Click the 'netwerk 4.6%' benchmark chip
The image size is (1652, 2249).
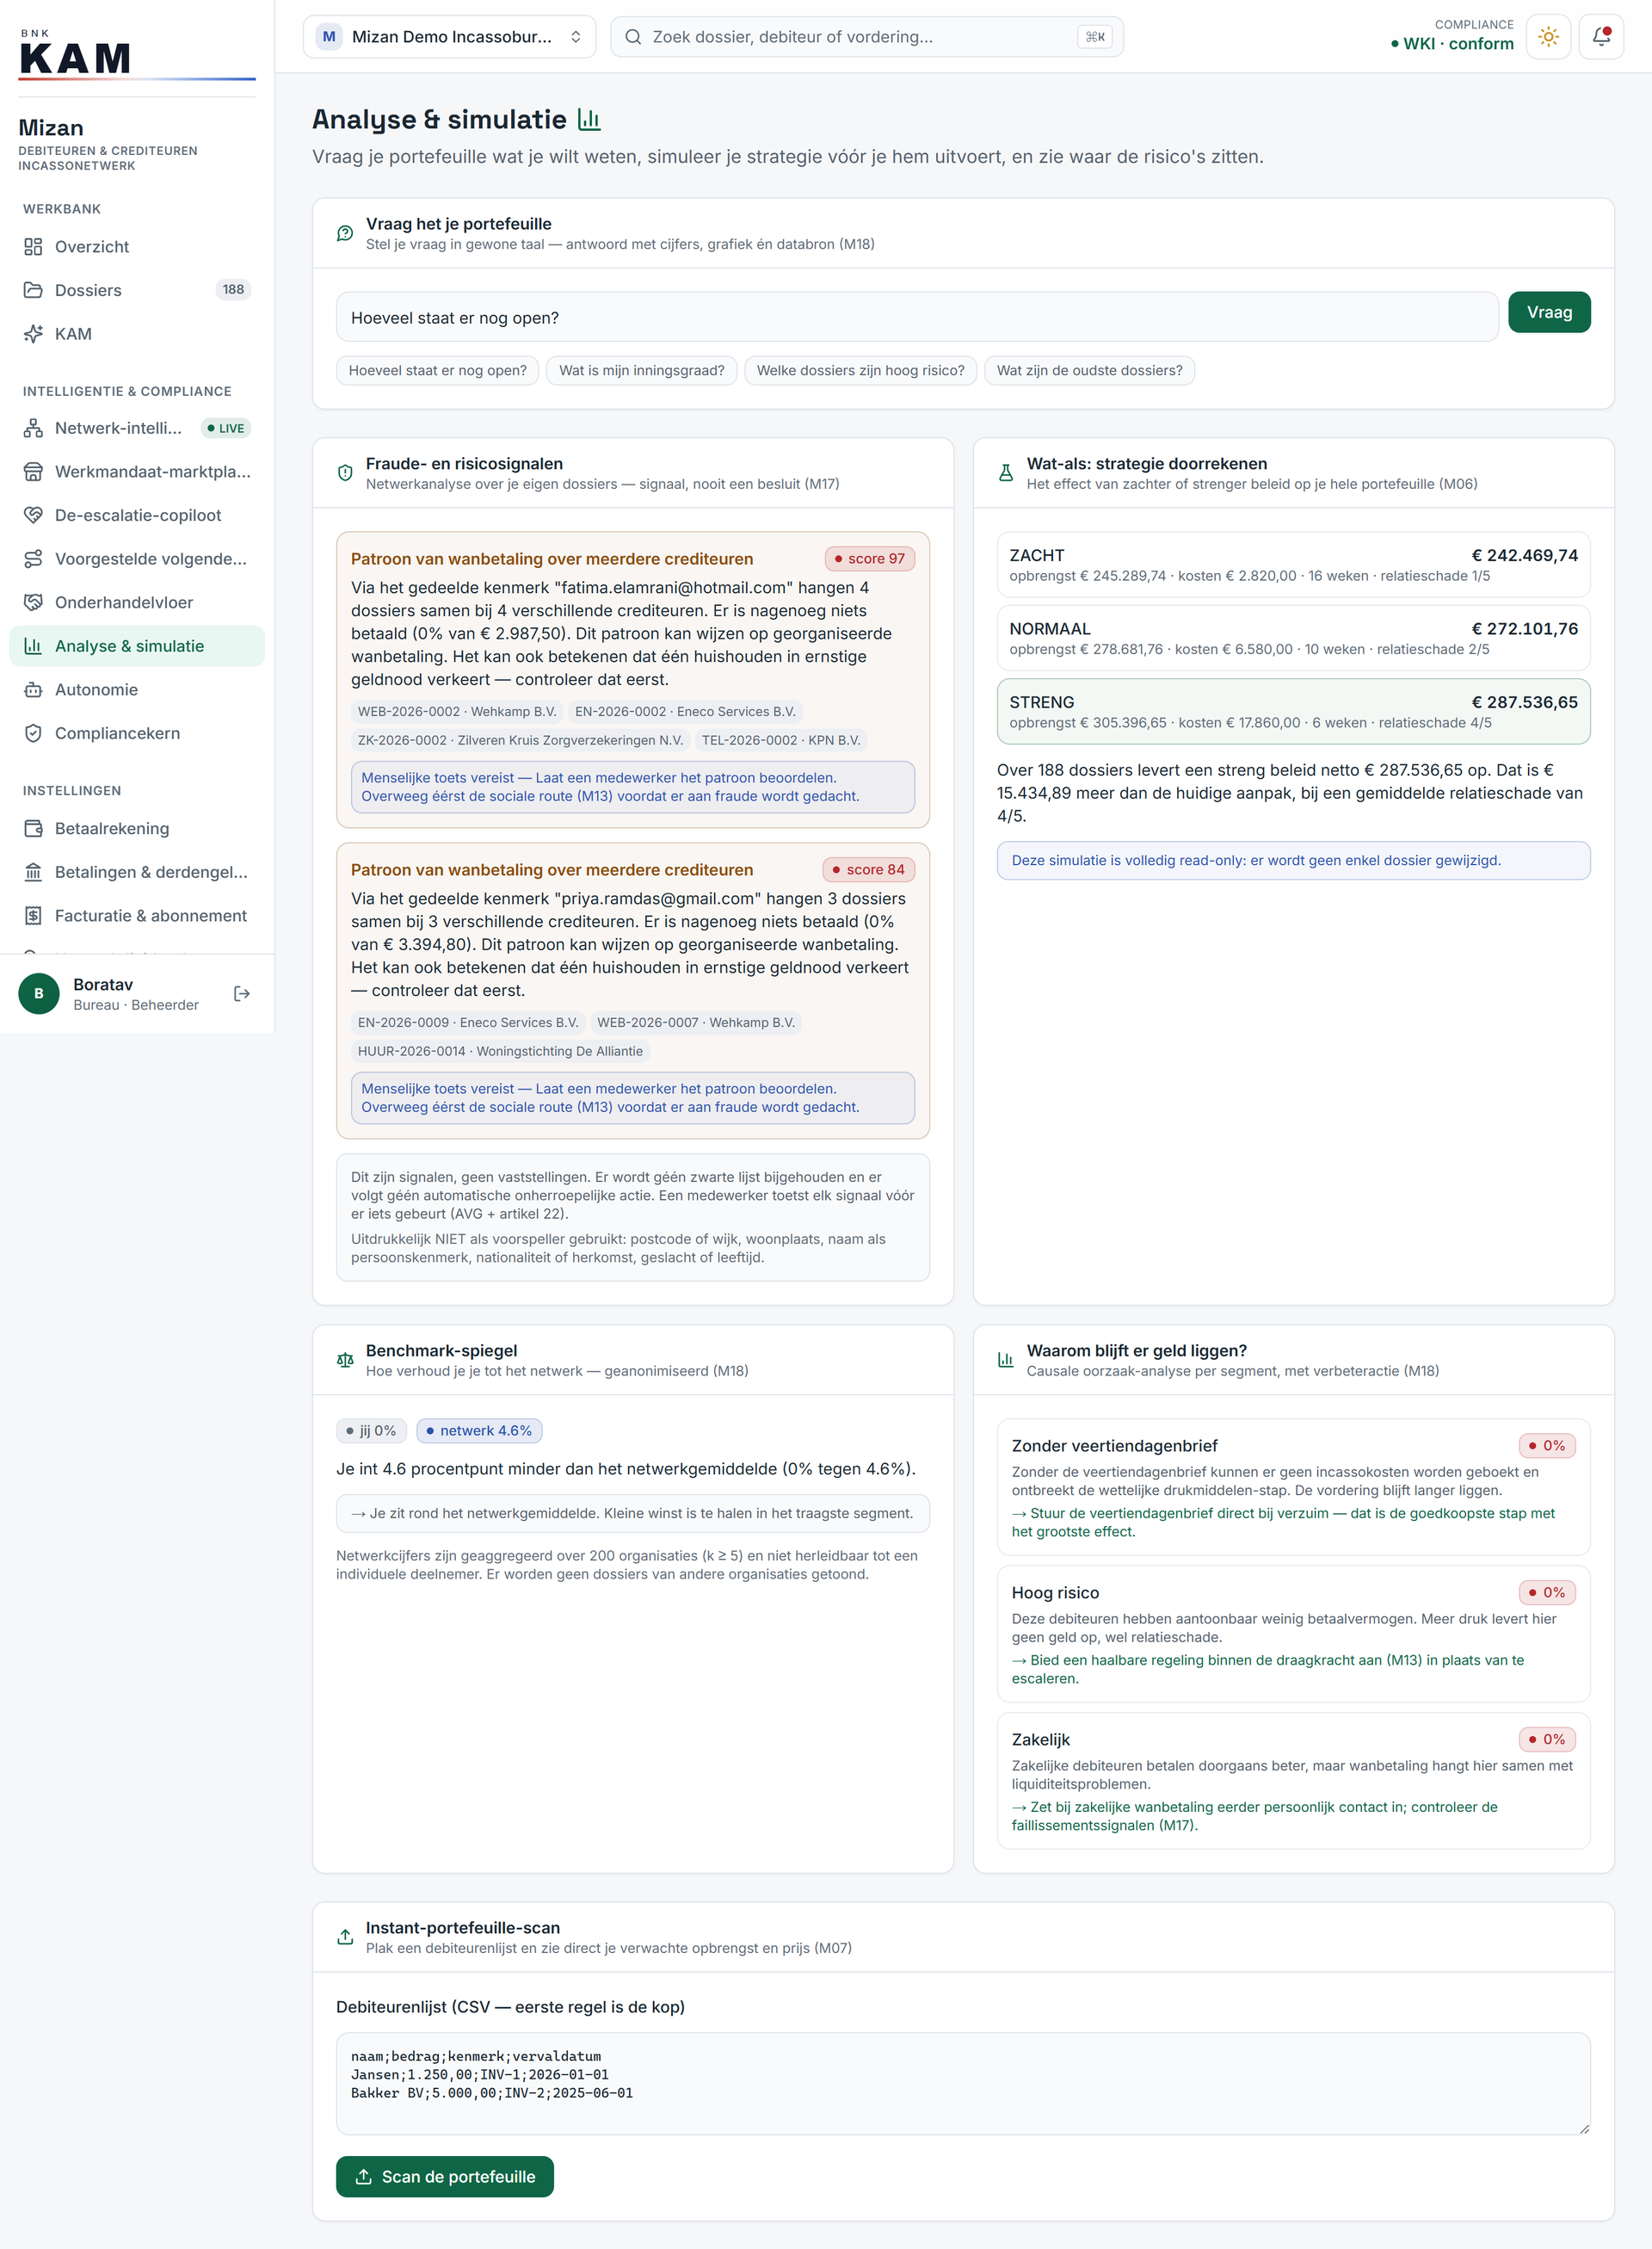pos(479,1431)
